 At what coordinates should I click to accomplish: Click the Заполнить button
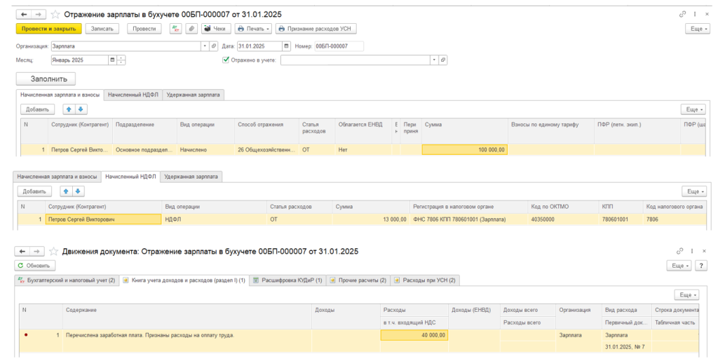pyautogui.click(x=46, y=79)
